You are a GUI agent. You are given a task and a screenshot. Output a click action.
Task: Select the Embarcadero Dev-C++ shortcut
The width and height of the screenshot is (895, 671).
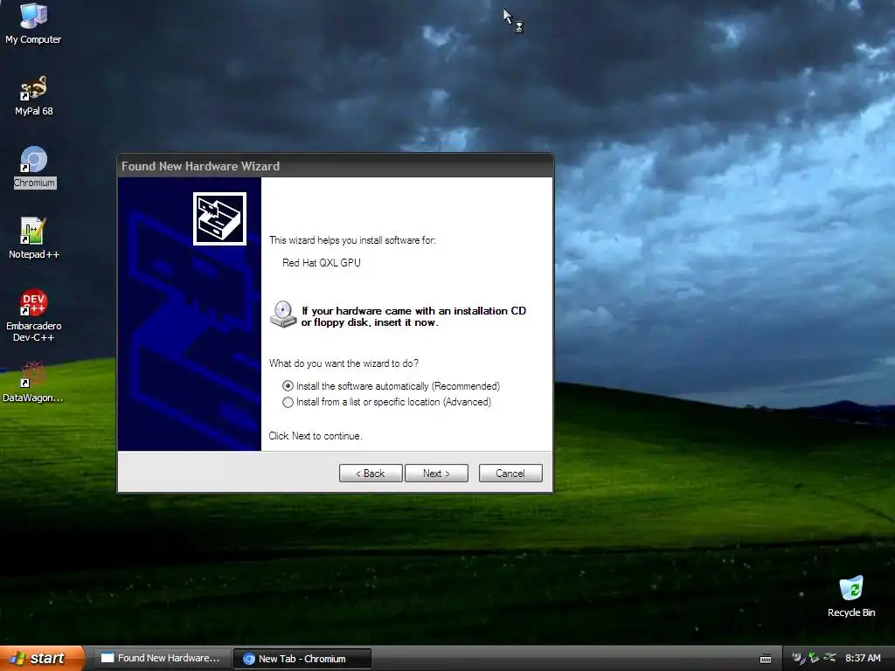[34, 315]
